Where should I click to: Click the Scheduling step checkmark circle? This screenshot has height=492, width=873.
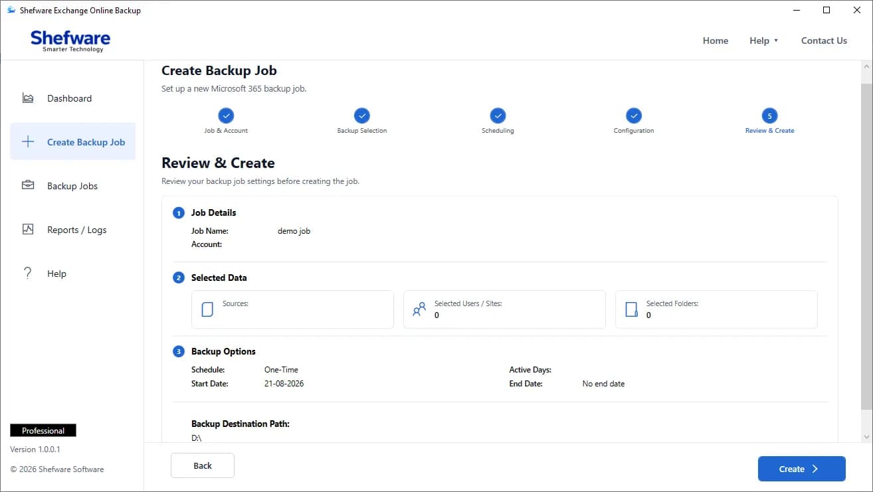(x=498, y=116)
